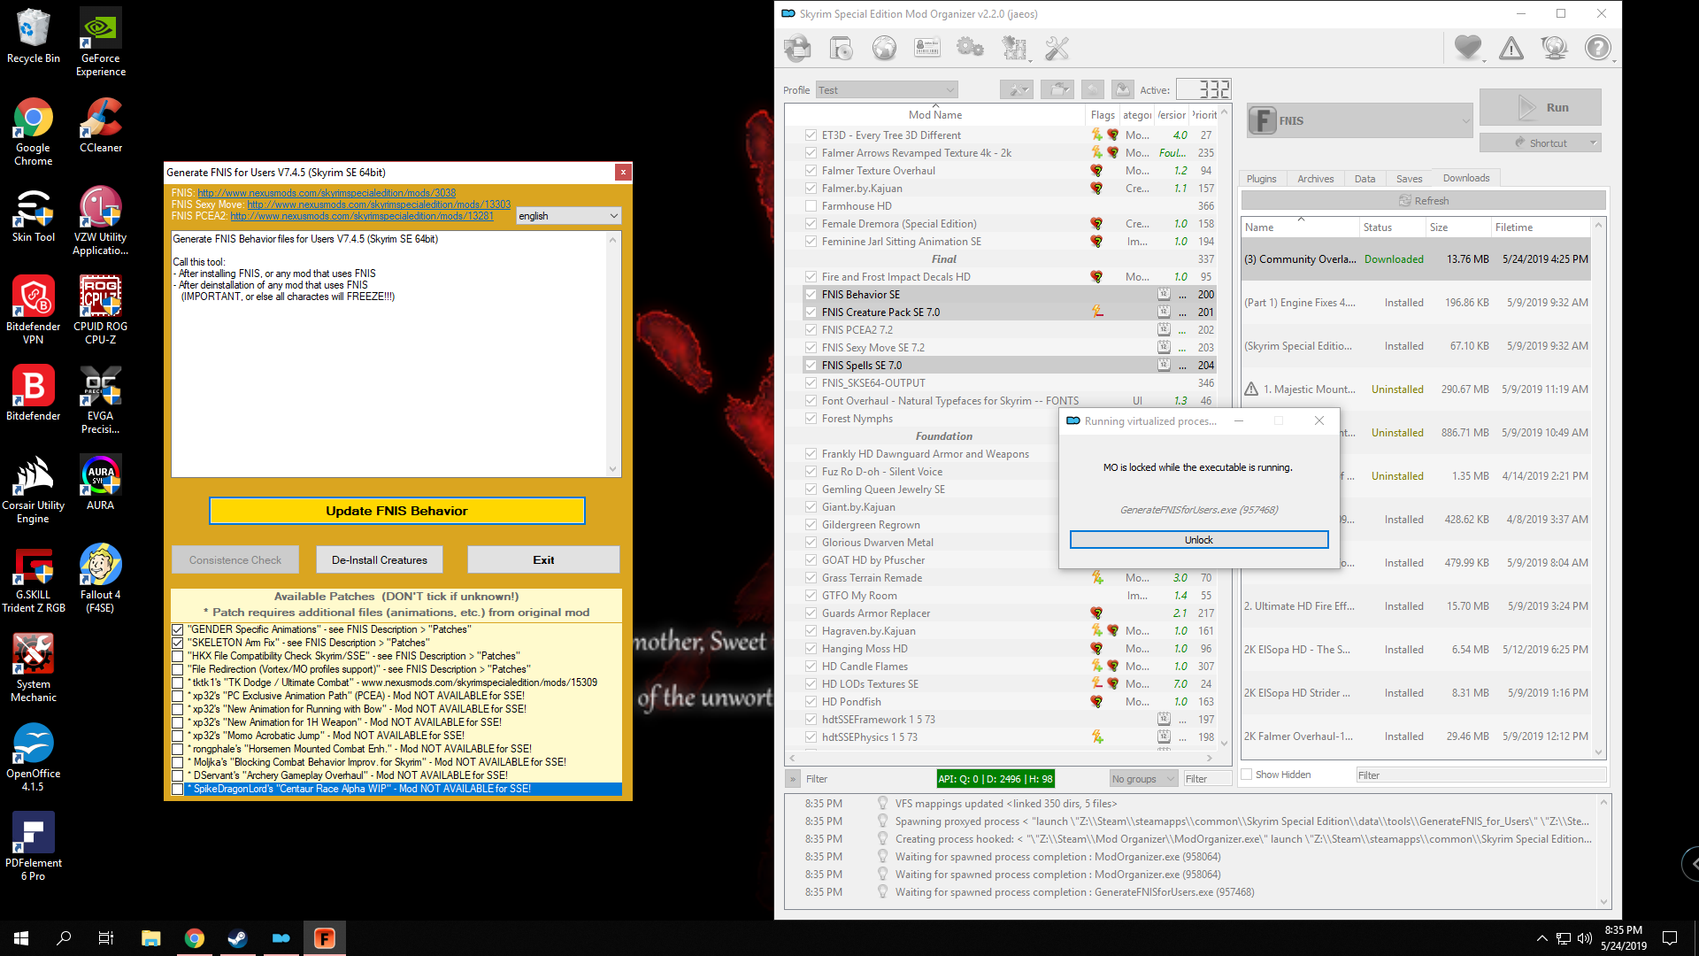Open the Profile Test dropdown

887,90
